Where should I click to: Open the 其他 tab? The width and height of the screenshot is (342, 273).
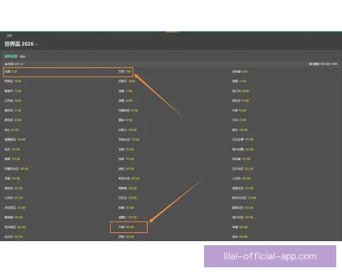coord(23,56)
